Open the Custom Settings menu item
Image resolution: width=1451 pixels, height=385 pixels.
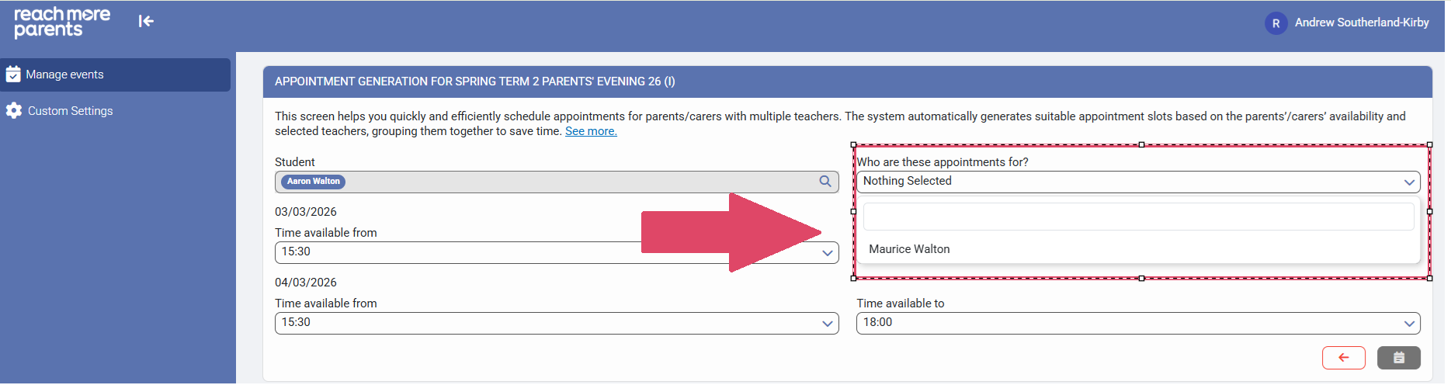coord(70,111)
